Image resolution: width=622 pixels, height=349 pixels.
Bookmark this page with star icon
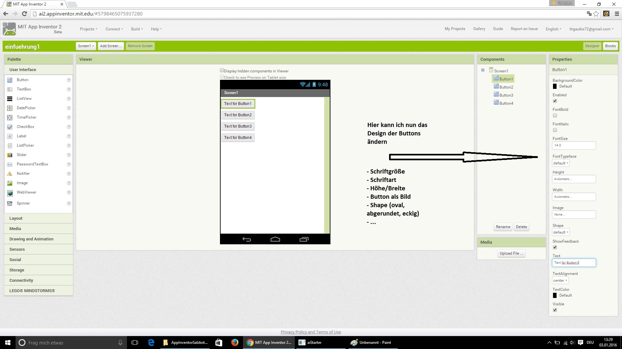(596, 14)
